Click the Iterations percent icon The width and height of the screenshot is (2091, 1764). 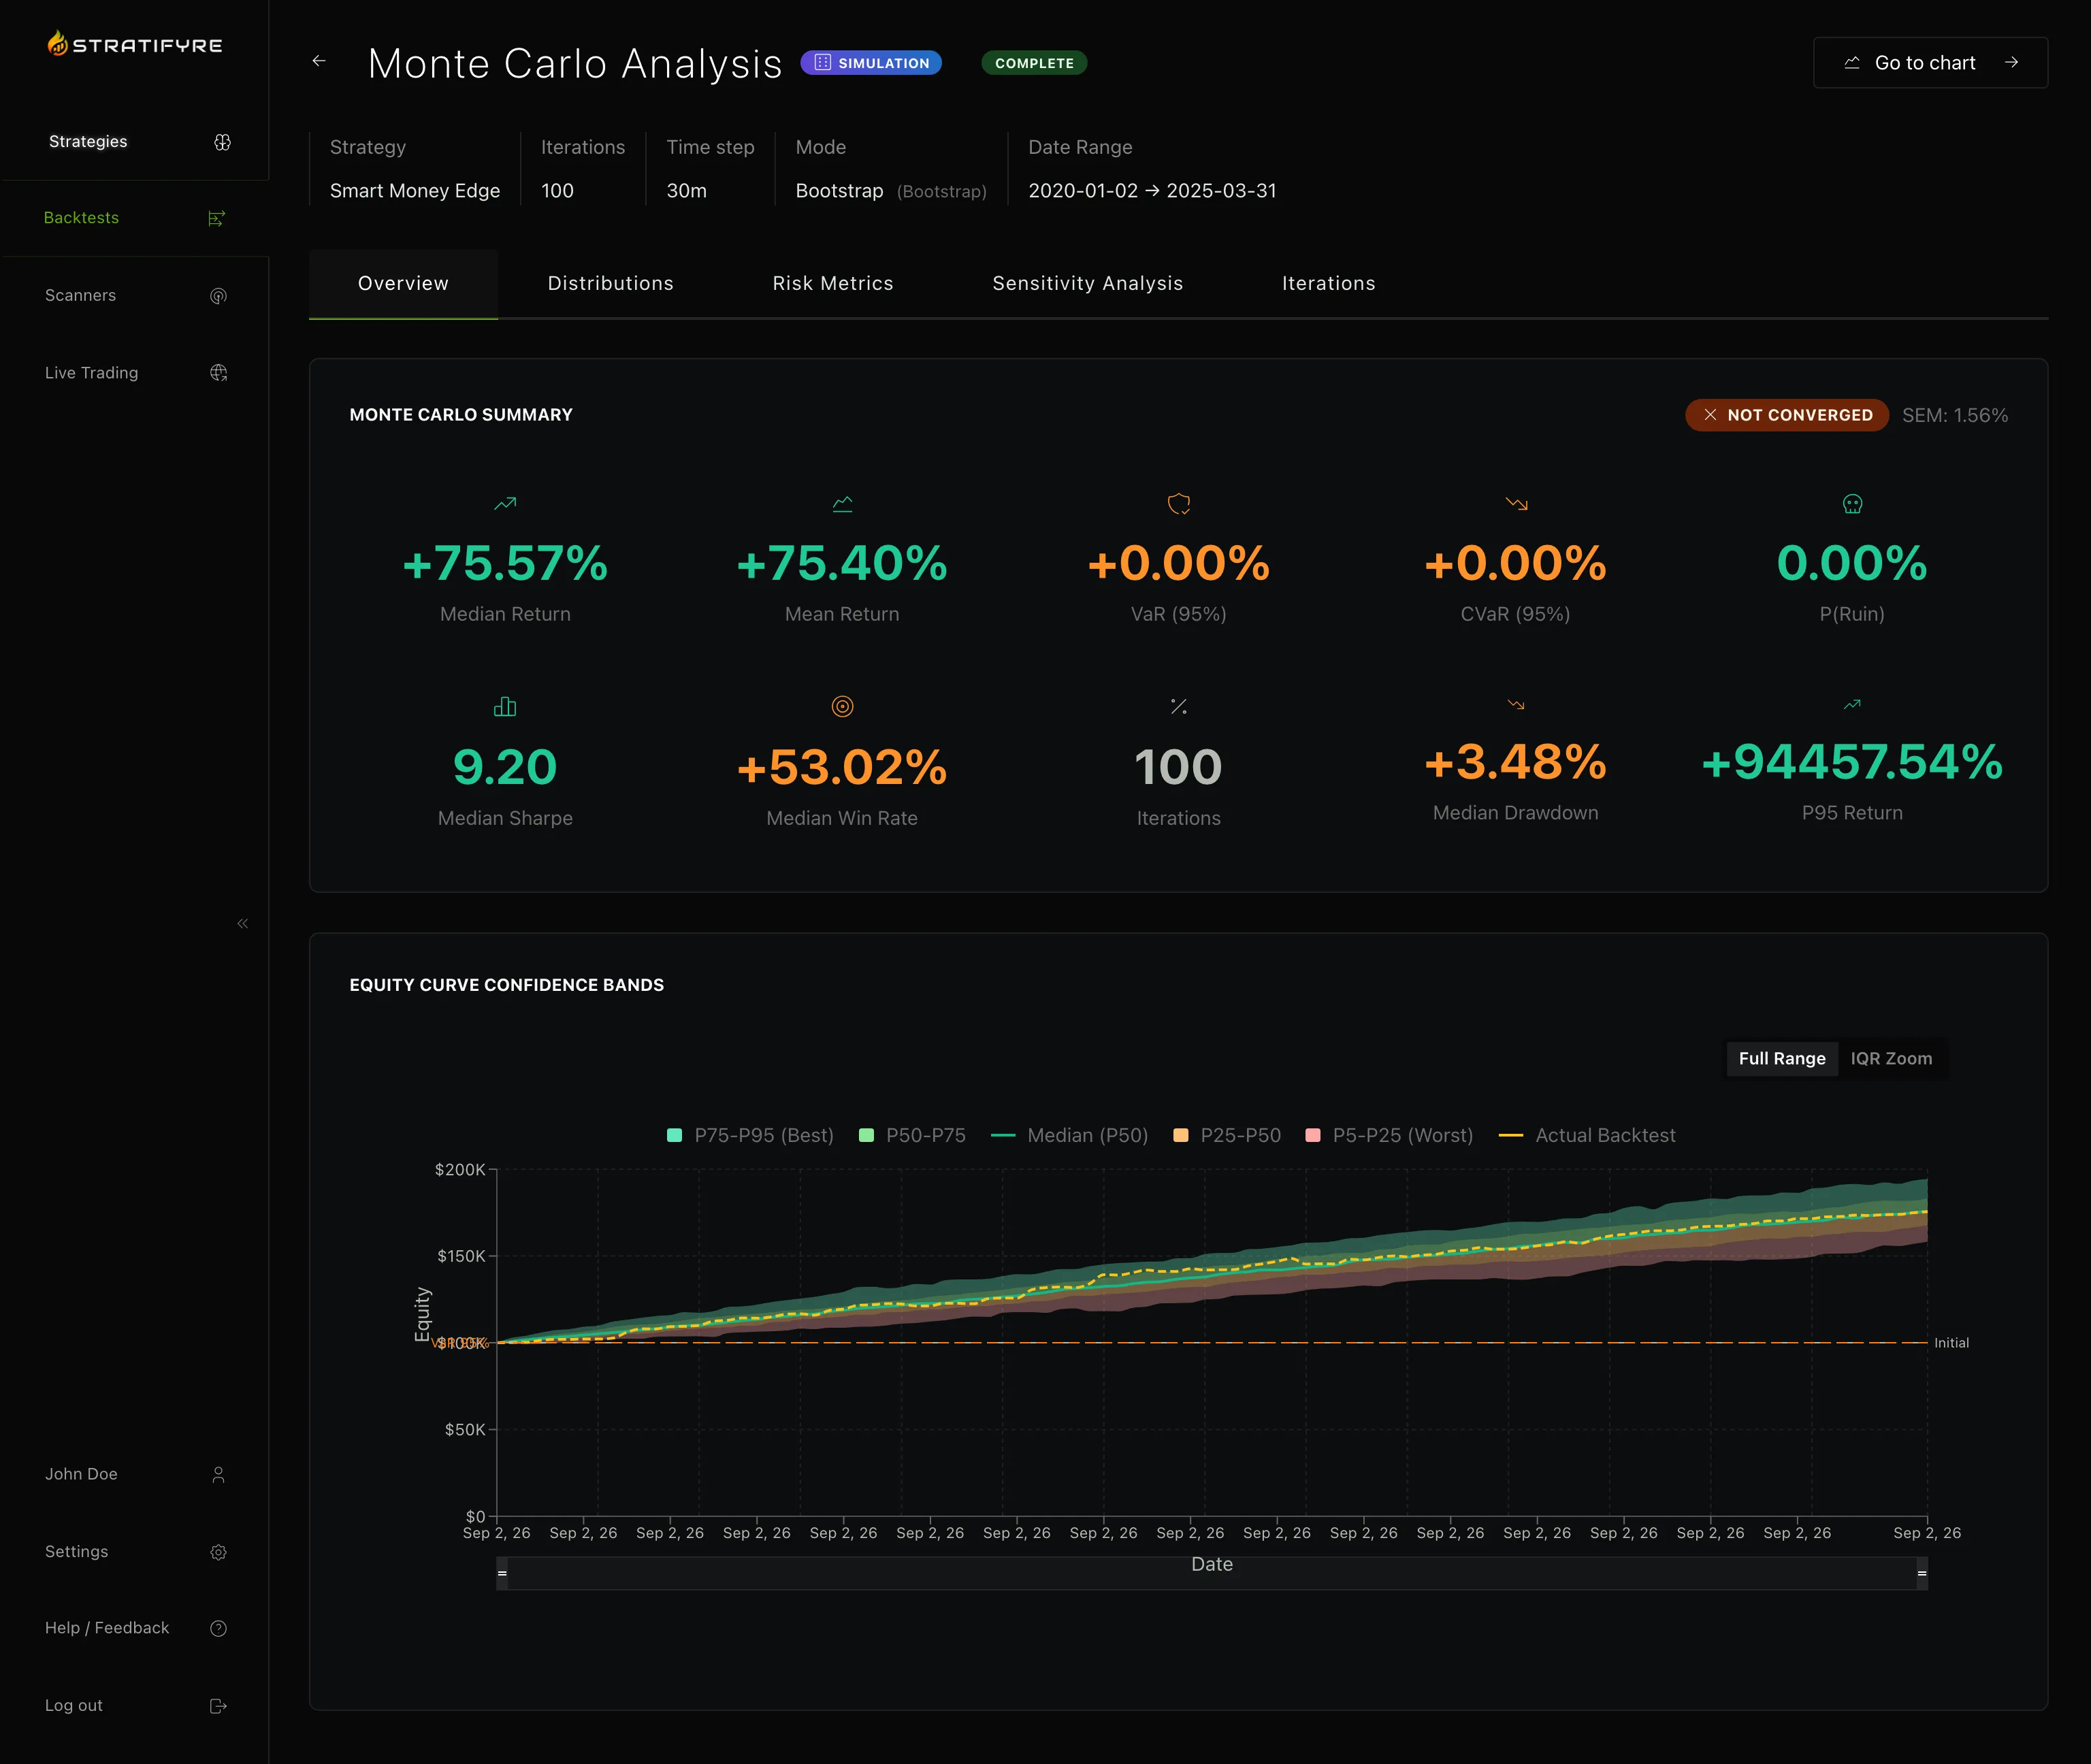pos(1179,707)
